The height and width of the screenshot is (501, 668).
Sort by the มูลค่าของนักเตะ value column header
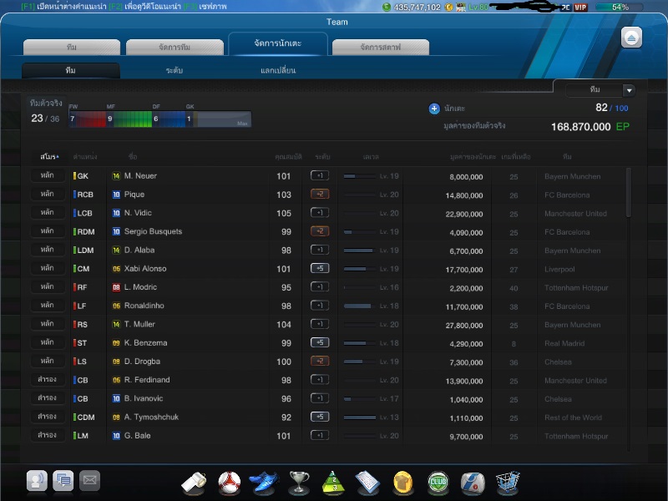(x=473, y=157)
